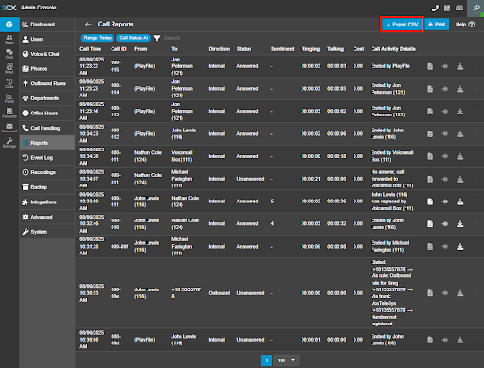Open Phones in the admin menu

coord(47,69)
